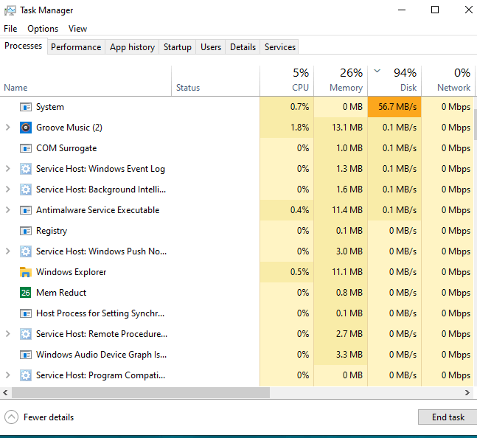Click the Groove Music app icon
Screen dimensions: 477x438
click(26, 128)
